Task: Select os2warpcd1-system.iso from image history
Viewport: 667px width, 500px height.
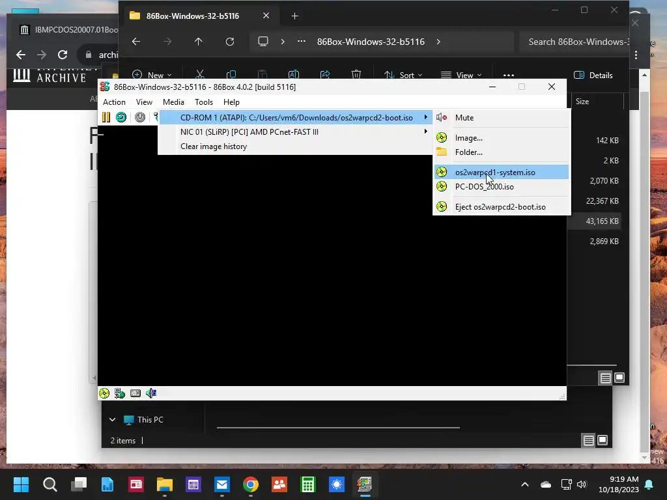Action: 502,172
